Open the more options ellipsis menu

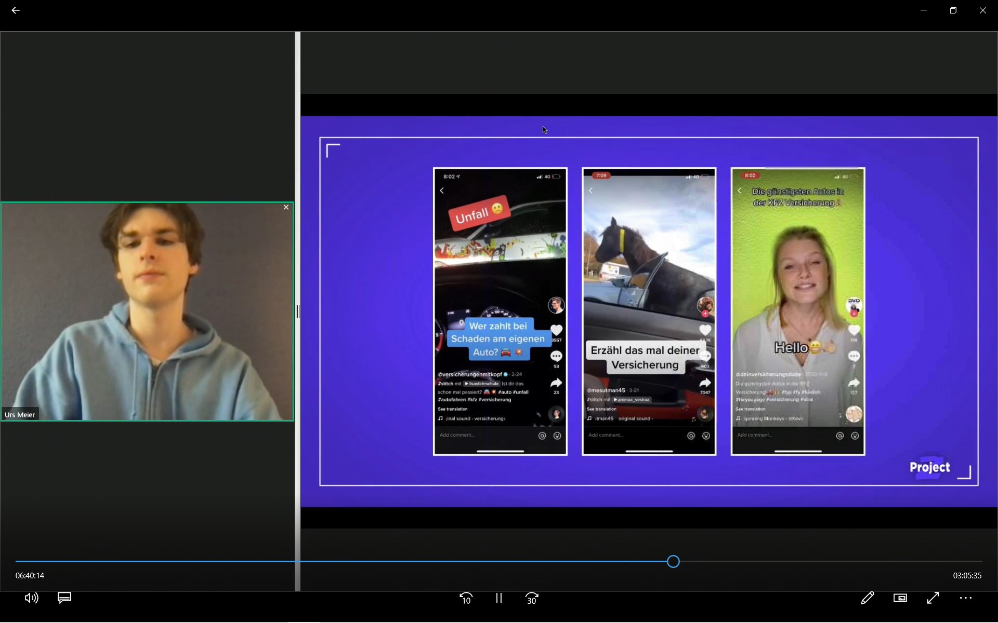pos(966,598)
